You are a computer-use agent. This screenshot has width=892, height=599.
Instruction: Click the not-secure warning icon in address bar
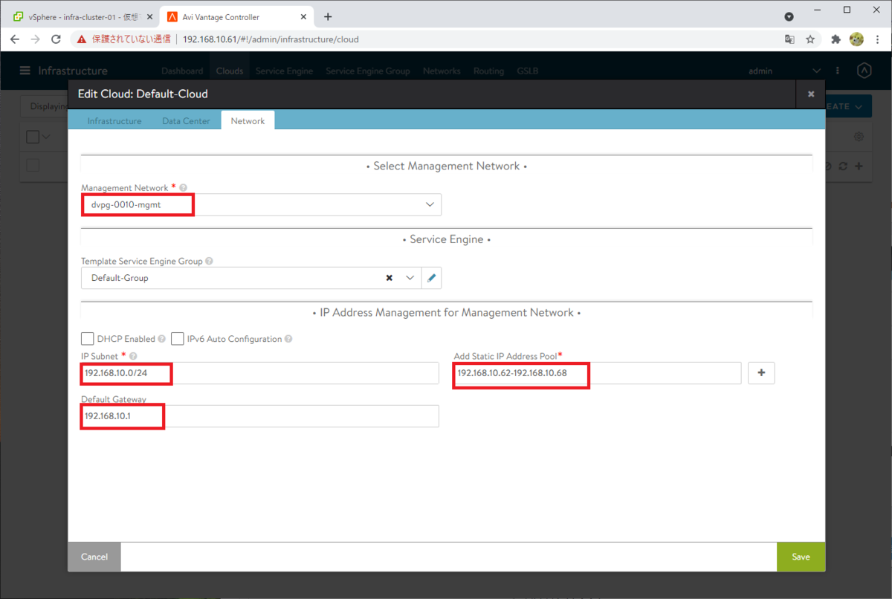[x=82, y=39]
